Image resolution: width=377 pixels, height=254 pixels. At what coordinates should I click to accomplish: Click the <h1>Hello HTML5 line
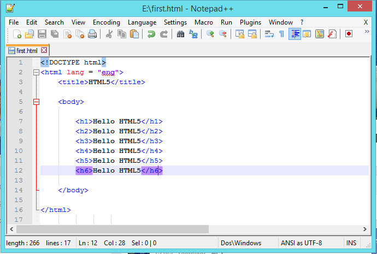click(x=119, y=121)
